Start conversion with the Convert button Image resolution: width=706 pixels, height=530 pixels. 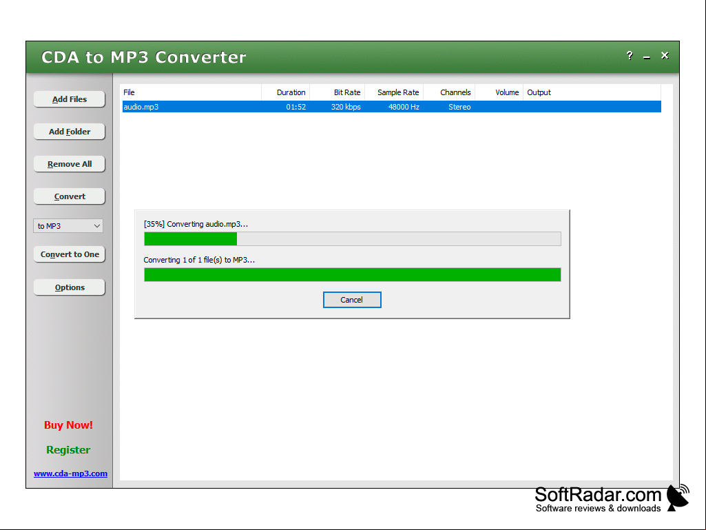click(70, 196)
